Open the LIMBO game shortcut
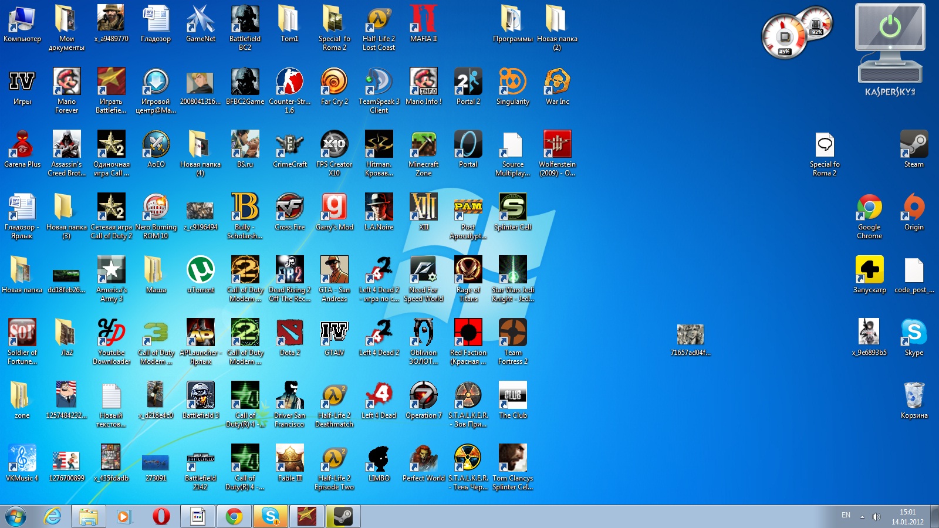Image resolution: width=939 pixels, height=528 pixels. coord(379,458)
